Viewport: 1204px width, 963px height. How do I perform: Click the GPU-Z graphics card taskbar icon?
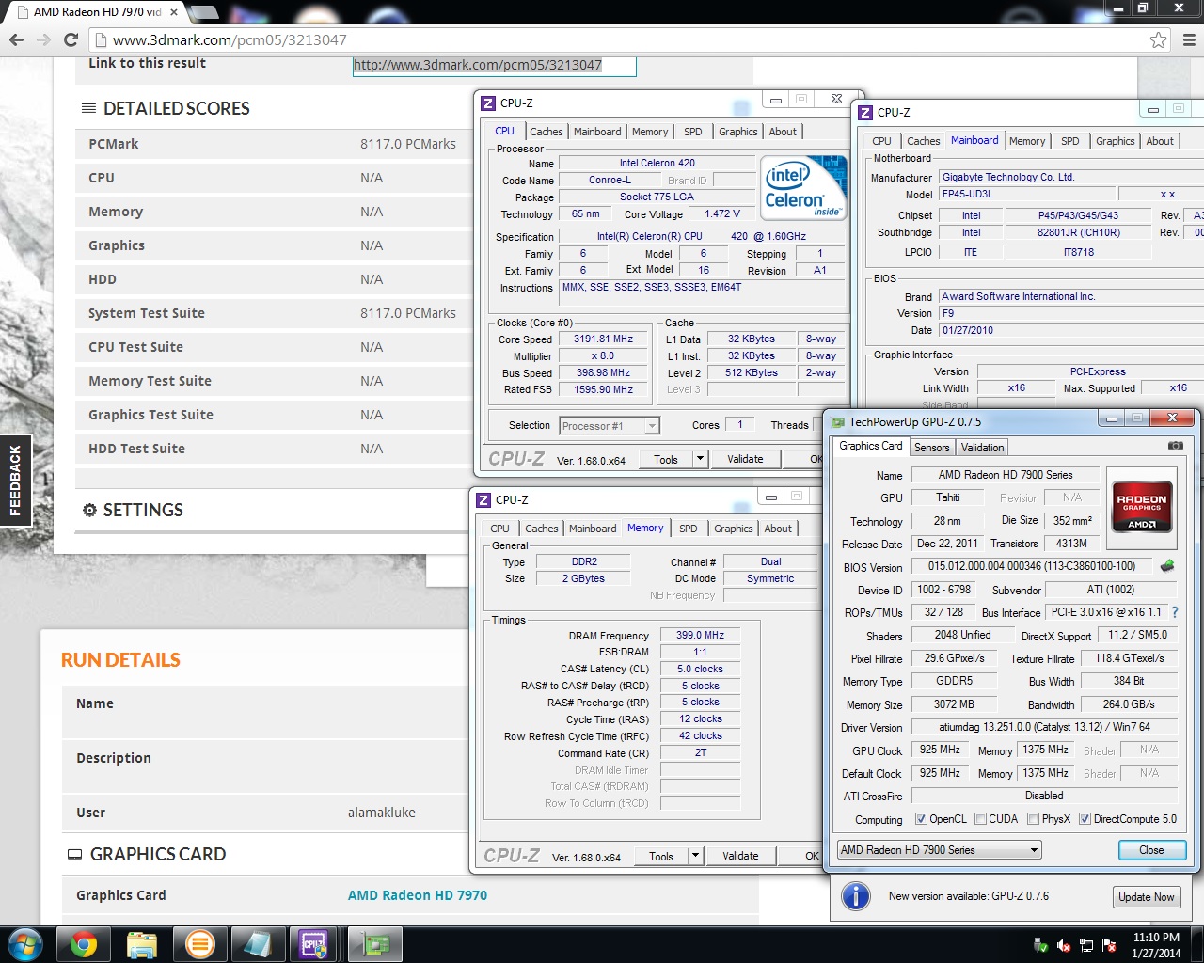coord(376,944)
